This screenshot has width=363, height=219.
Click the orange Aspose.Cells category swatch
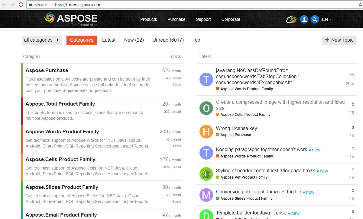tap(218, 115)
